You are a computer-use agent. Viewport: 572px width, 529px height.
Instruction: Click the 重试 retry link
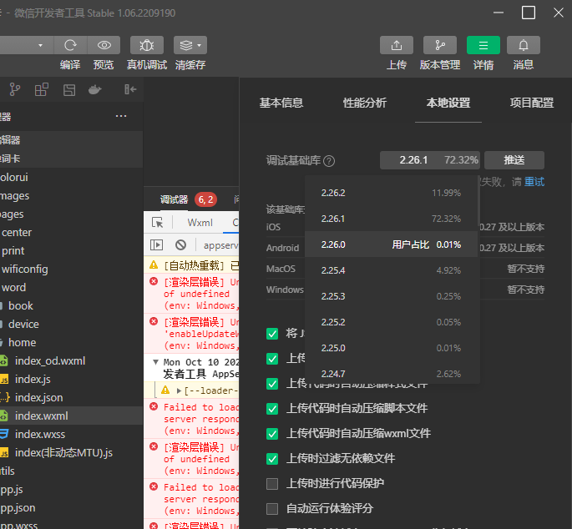(x=534, y=182)
